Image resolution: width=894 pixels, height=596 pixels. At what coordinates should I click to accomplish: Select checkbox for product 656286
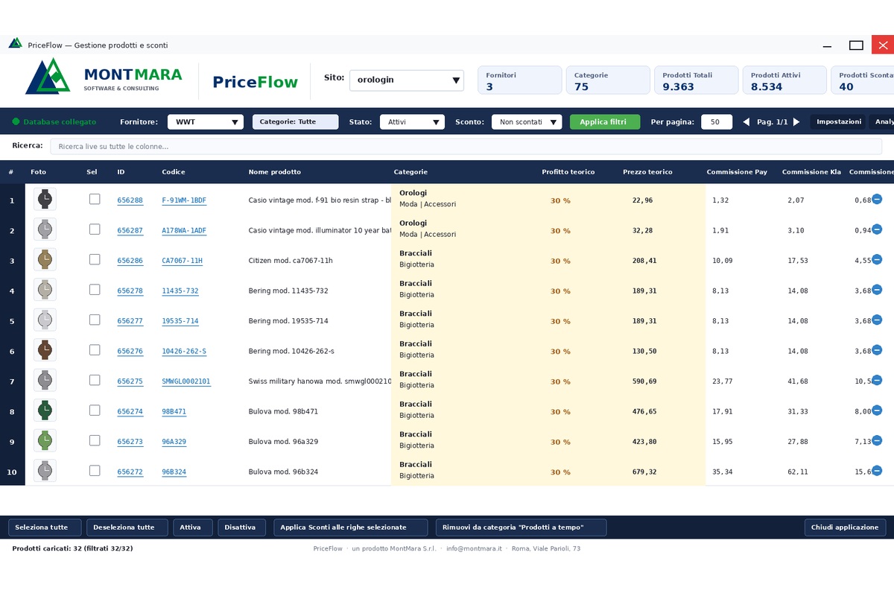coord(95,259)
